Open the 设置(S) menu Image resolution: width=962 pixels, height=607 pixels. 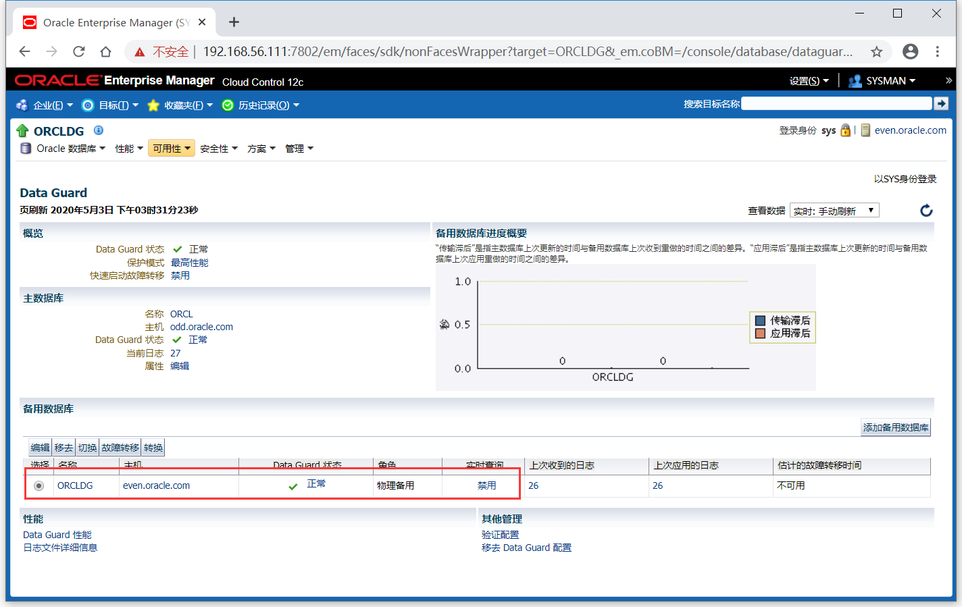[x=809, y=81]
